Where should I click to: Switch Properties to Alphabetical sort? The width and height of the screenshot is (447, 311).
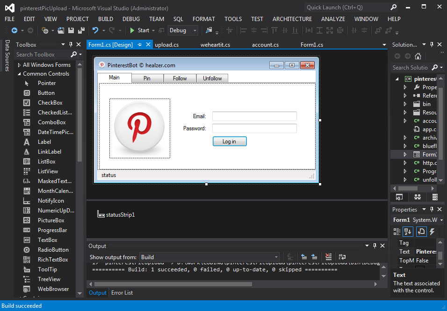click(x=408, y=232)
